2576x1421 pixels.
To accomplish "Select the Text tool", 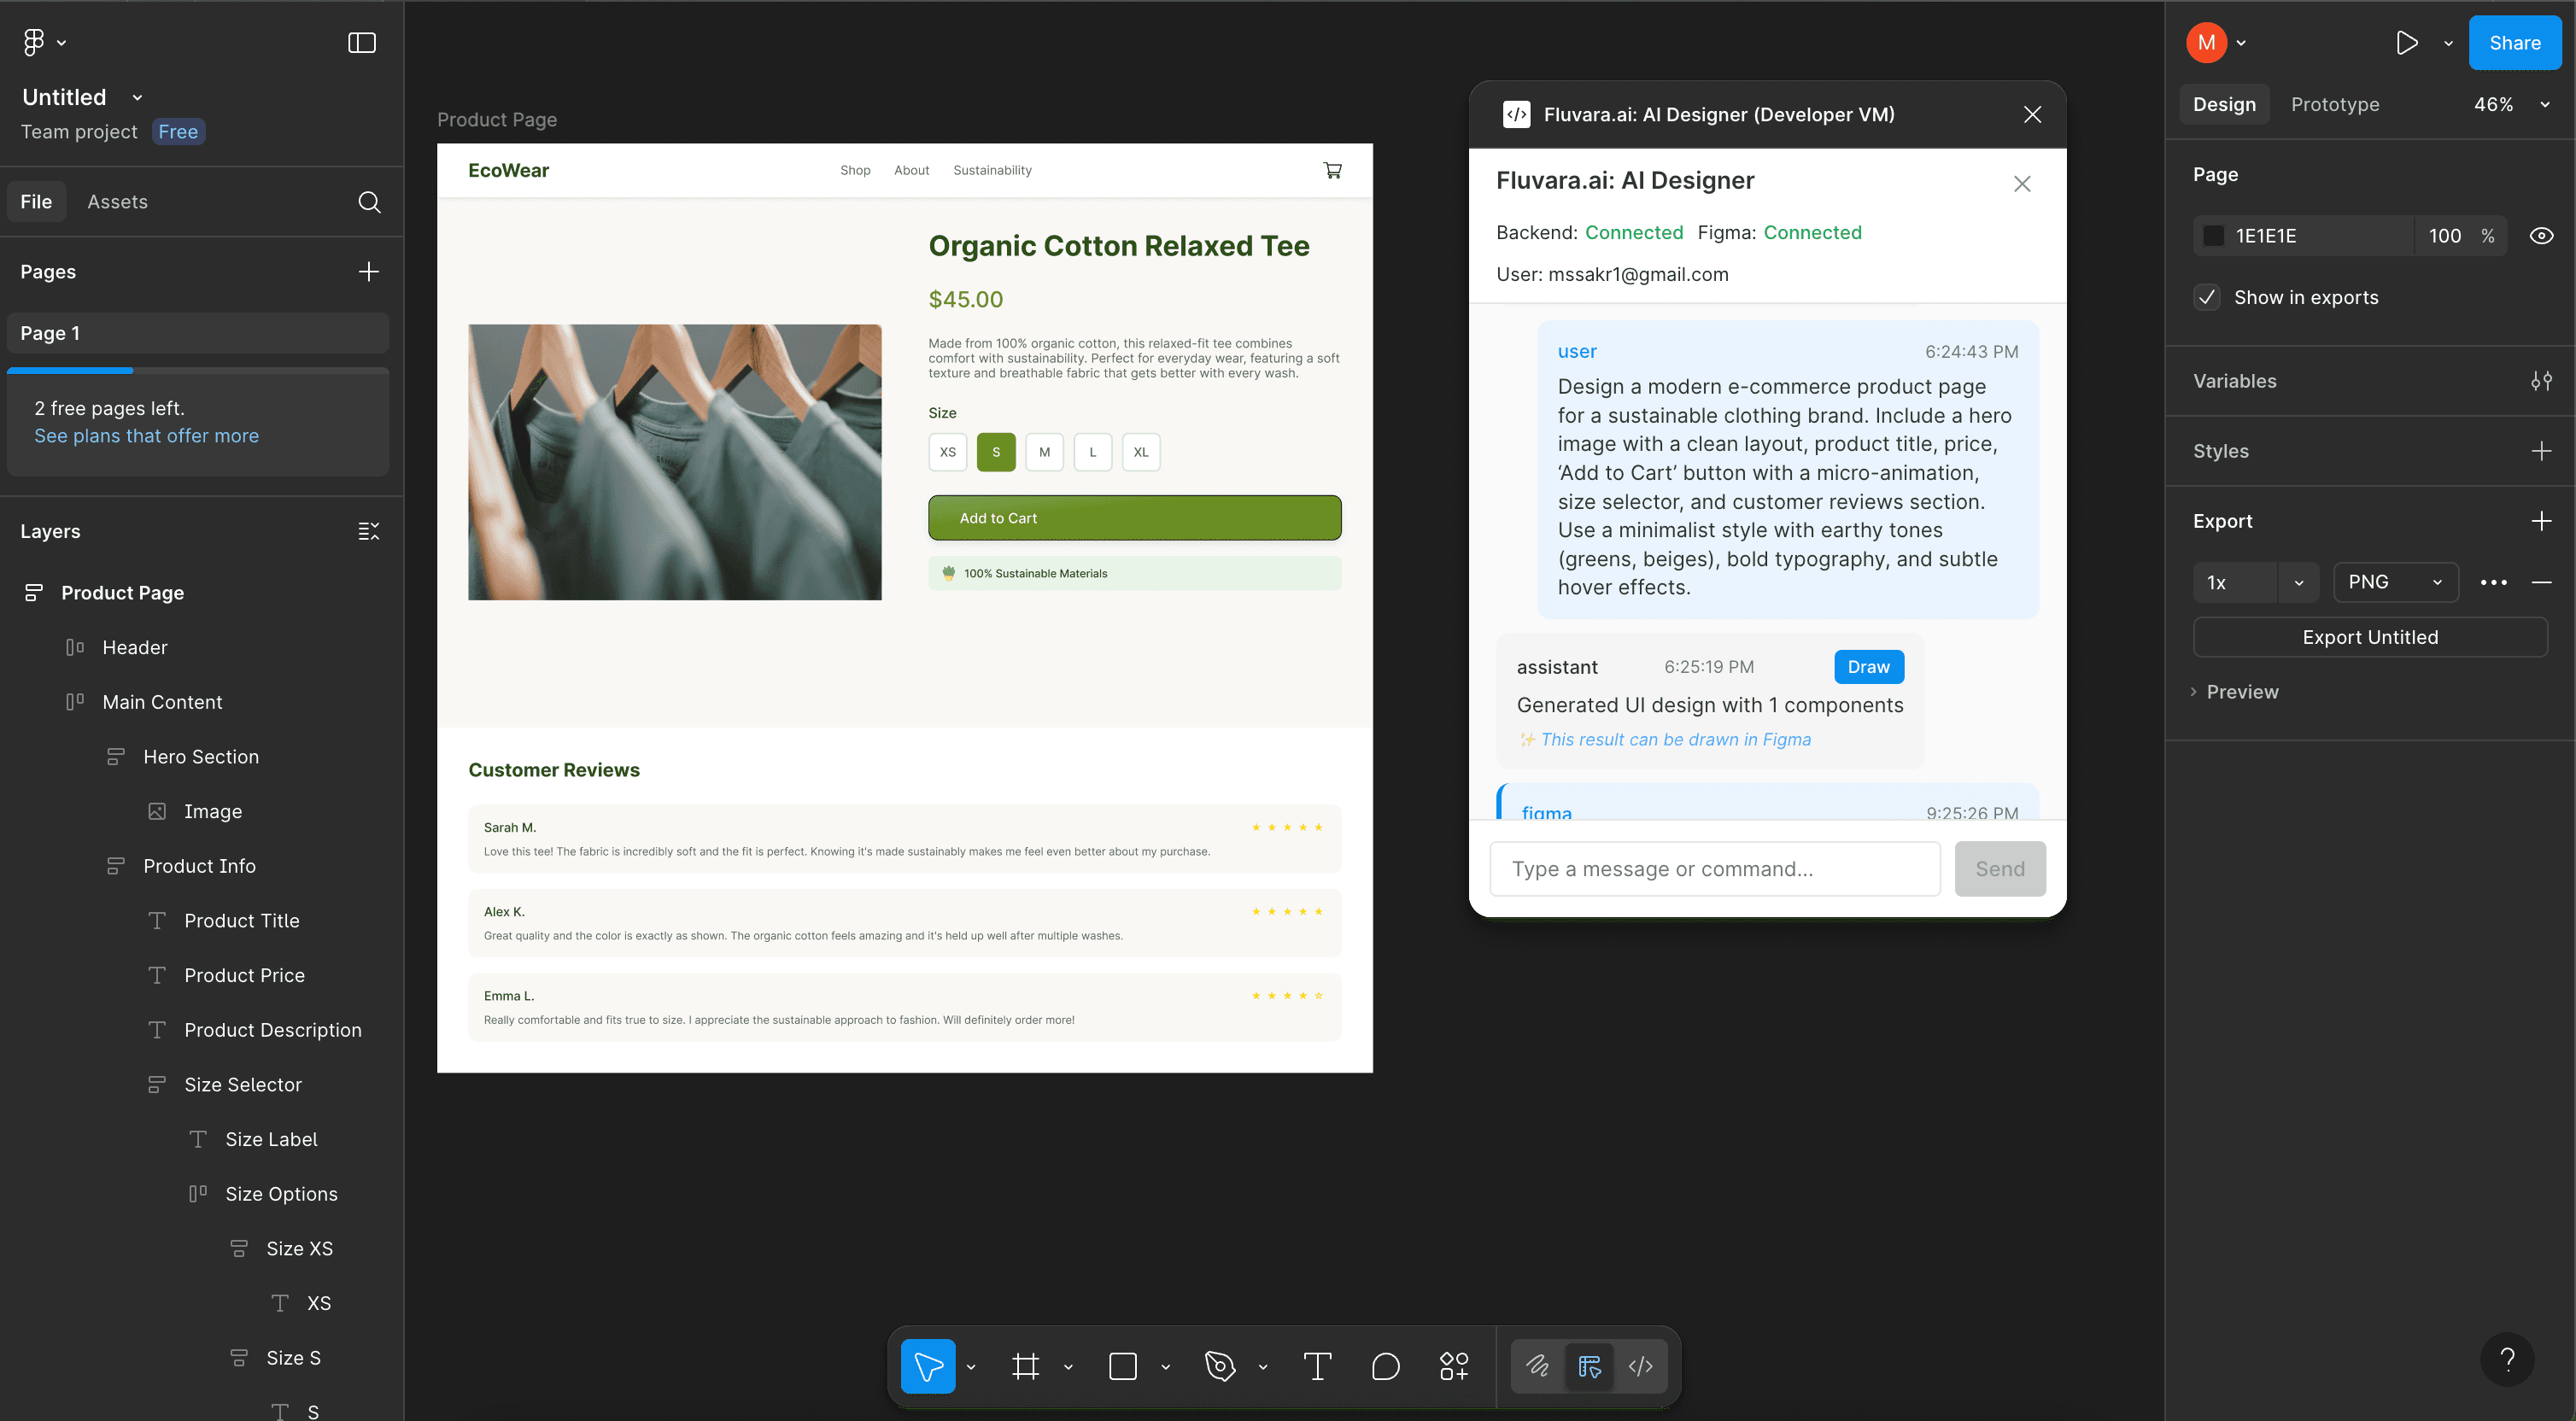I will 1317,1365.
